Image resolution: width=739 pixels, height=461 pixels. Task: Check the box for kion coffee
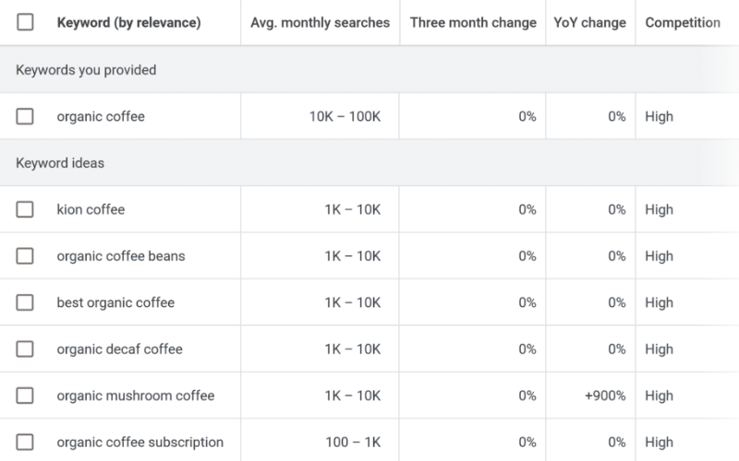coord(25,209)
